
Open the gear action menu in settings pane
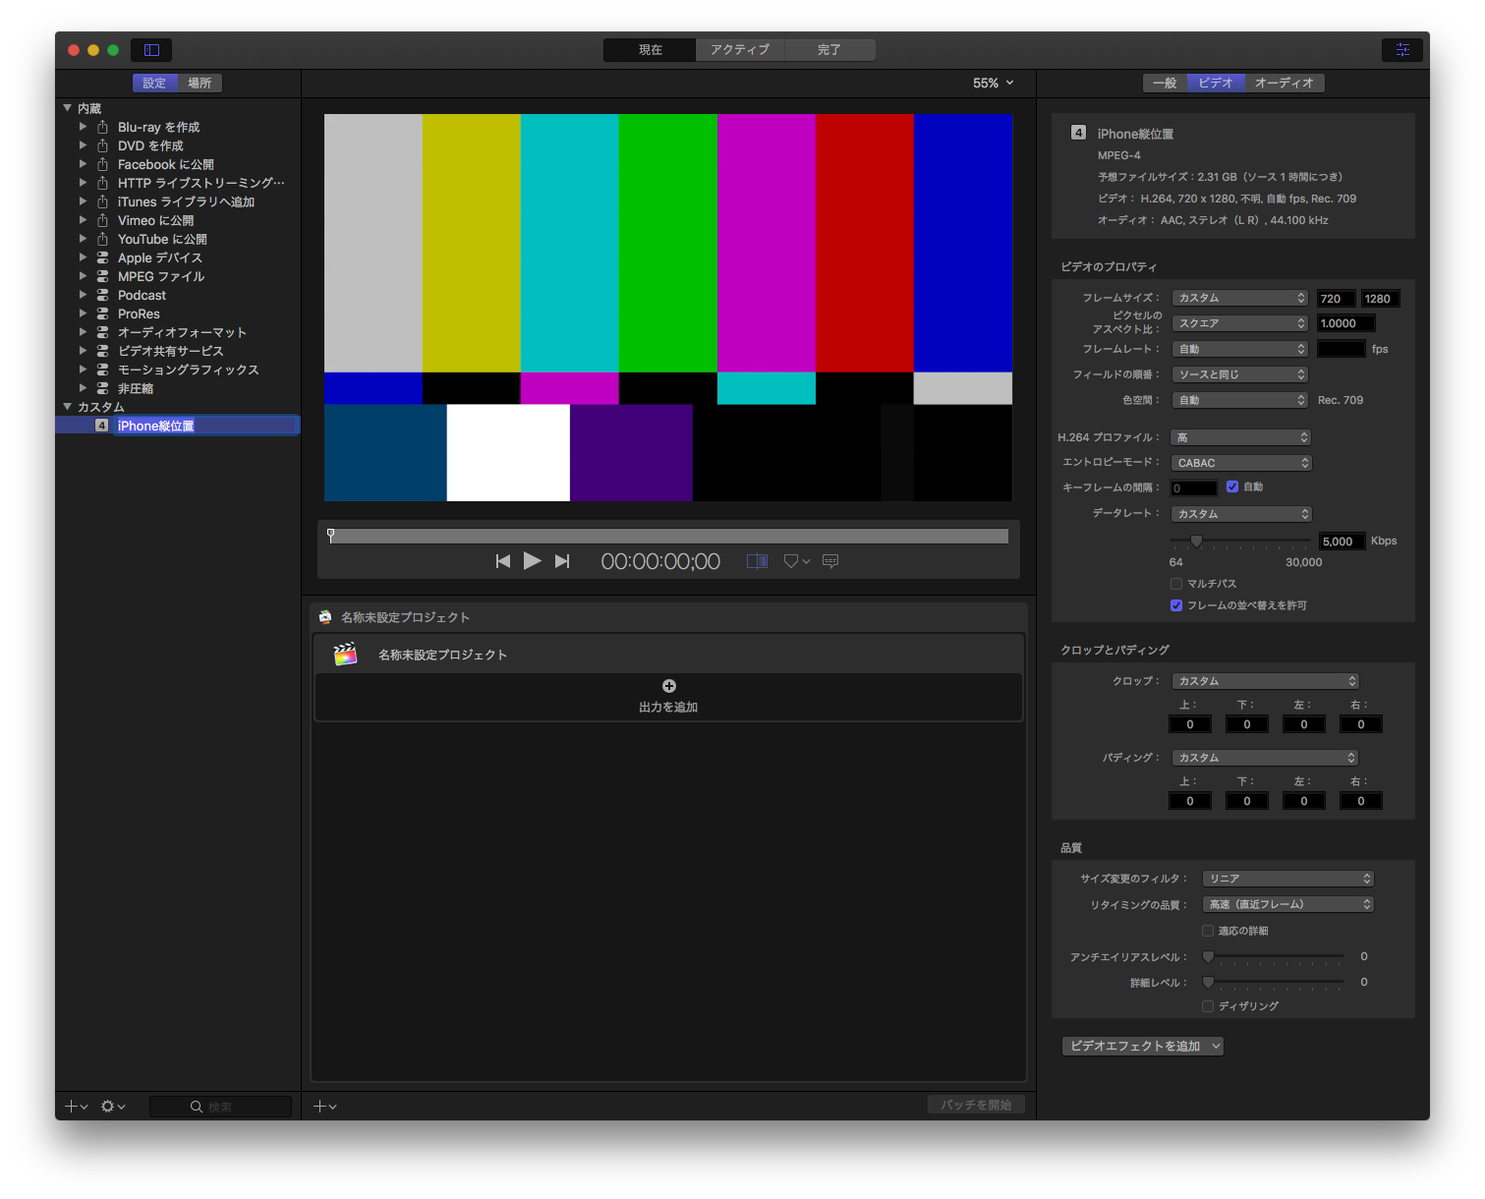pos(113,1107)
